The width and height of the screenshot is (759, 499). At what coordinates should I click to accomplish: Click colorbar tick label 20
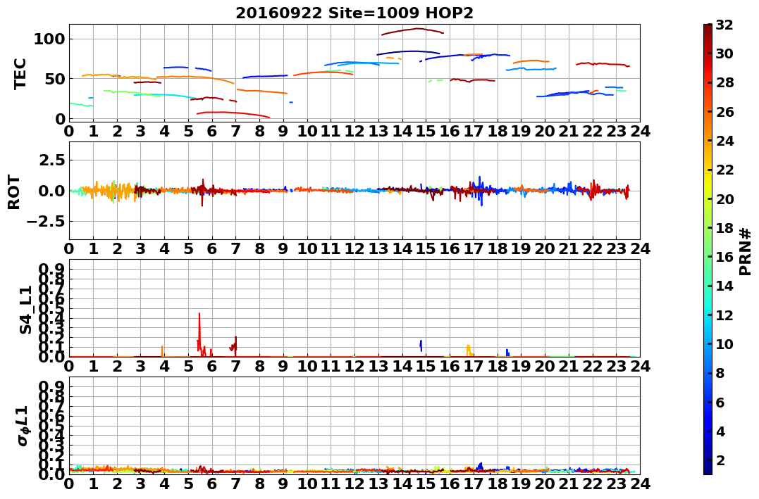point(724,198)
